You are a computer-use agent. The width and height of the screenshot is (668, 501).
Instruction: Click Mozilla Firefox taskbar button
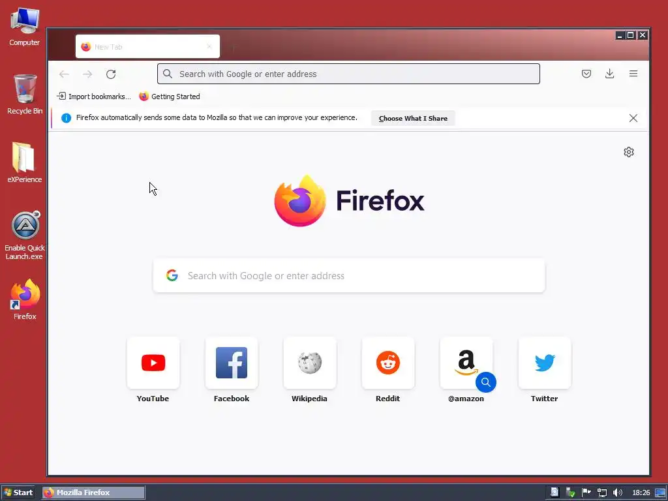coord(94,493)
